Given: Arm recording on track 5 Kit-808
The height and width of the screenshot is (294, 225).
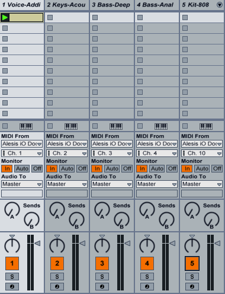Looking at the screenshot, I should click(x=192, y=286).
